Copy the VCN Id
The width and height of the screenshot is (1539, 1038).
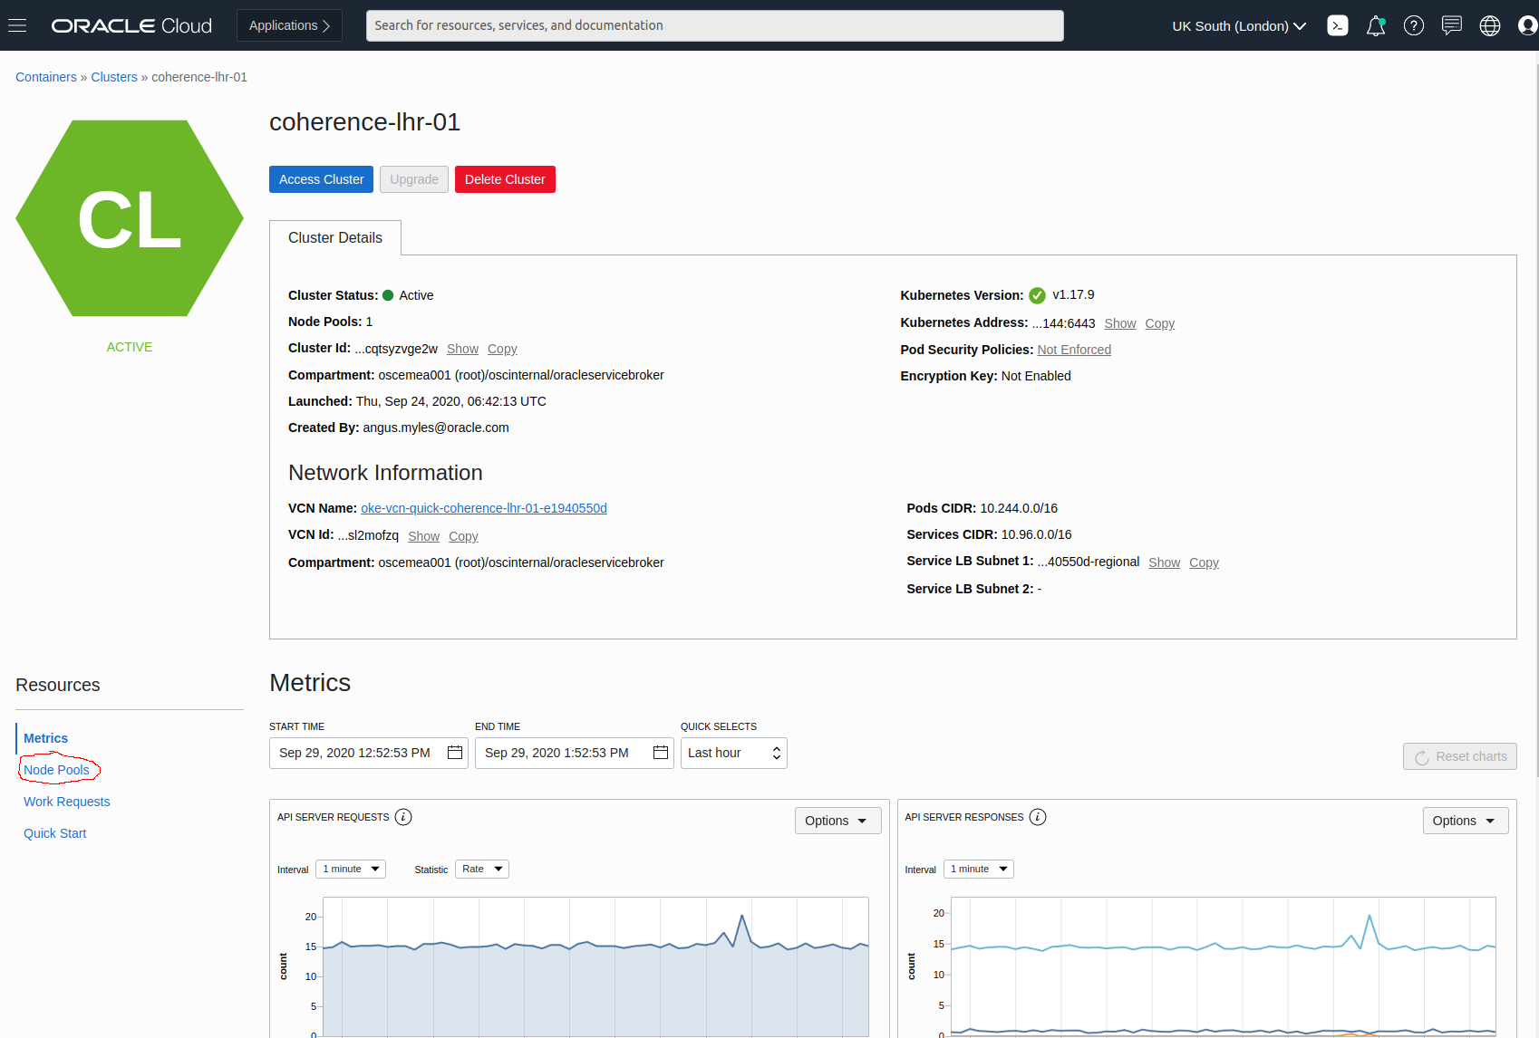pyautogui.click(x=463, y=536)
